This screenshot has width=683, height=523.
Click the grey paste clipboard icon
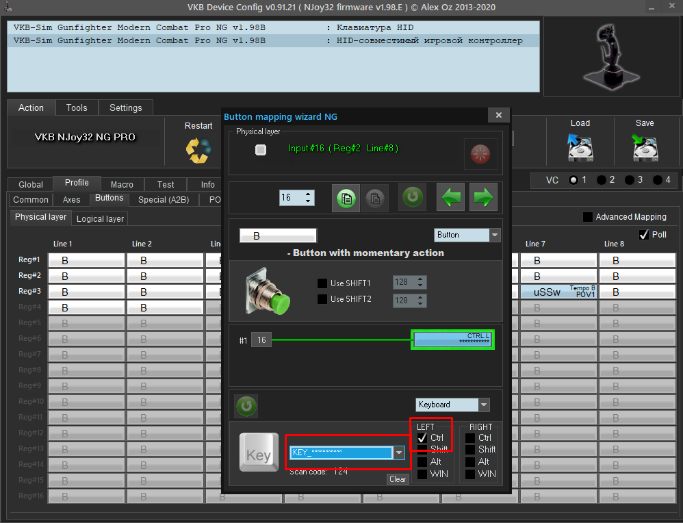click(374, 198)
